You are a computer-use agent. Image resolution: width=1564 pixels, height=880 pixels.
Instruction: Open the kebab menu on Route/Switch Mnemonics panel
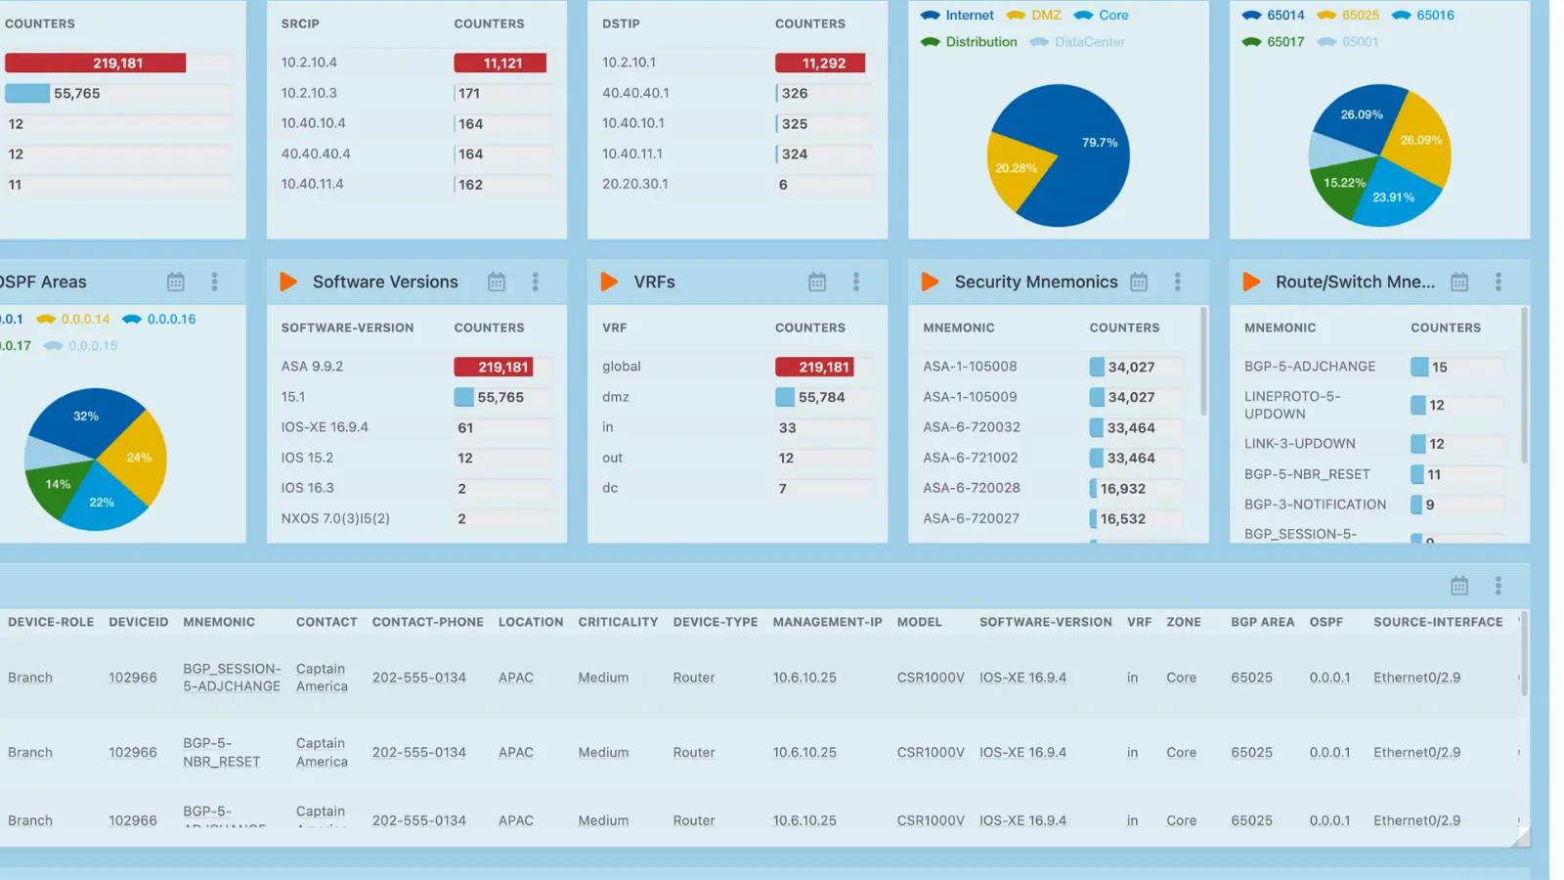click(x=1499, y=282)
